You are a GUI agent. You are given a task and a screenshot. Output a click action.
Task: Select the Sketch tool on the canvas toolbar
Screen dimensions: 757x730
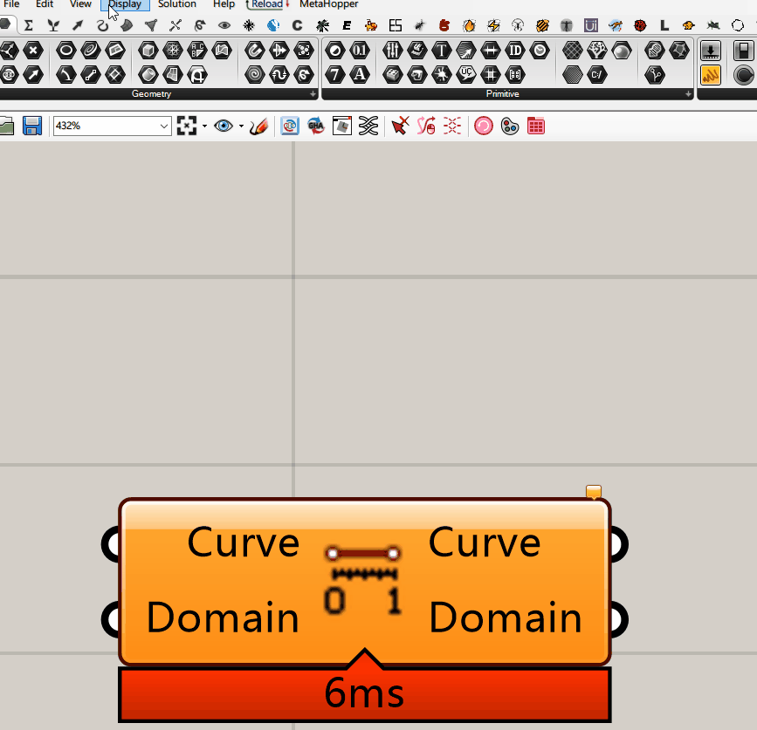click(258, 126)
